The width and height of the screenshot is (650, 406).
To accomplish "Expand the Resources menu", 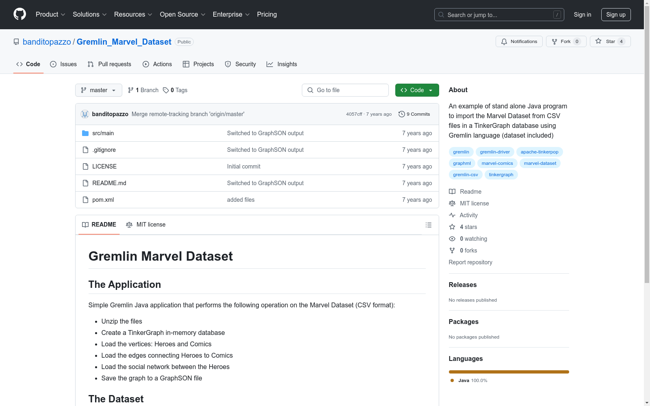I will point(133,15).
